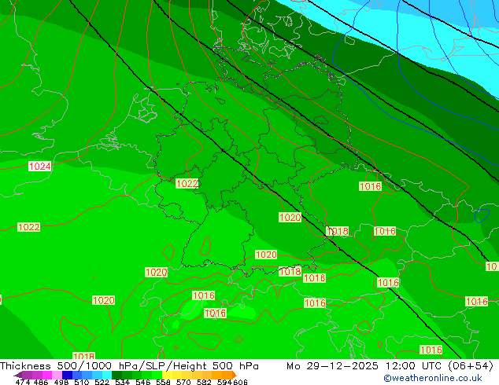Pick the brightest green legend swatch next to yellow
Viewport: 499px width, 385px height.
(x=157, y=375)
